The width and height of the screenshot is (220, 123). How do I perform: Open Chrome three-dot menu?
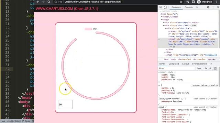217,2
